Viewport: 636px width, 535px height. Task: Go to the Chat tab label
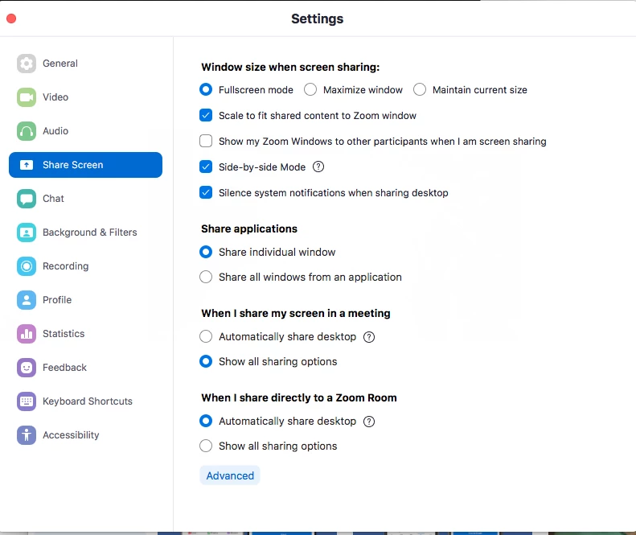pos(53,199)
